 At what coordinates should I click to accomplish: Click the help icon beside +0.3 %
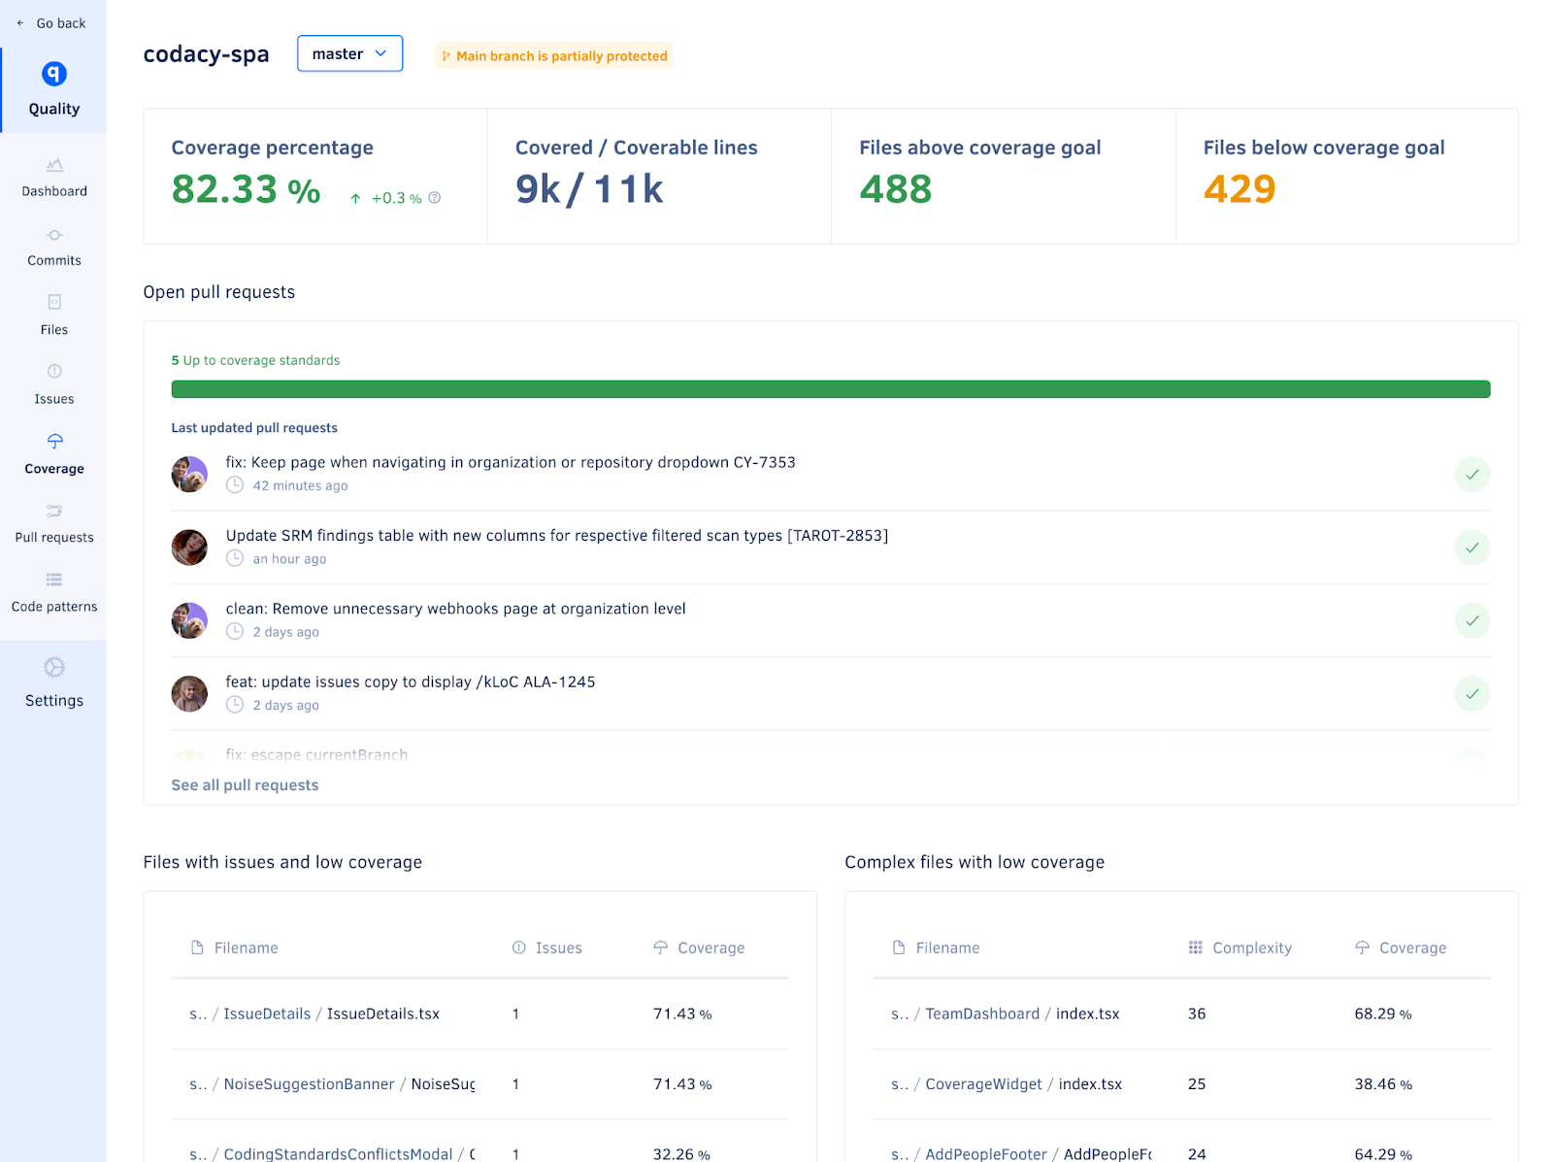(435, 198)
